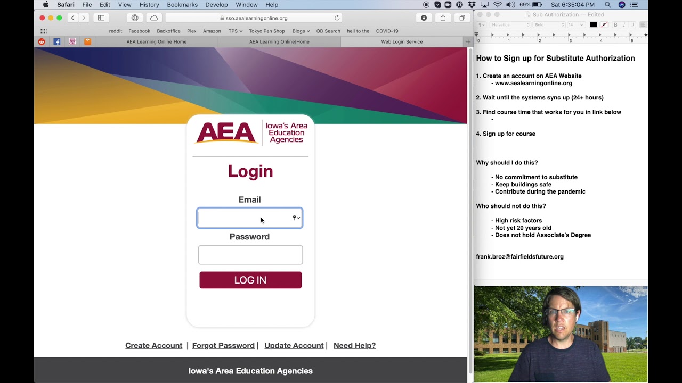Open the Apple menu

coord(45,5)
